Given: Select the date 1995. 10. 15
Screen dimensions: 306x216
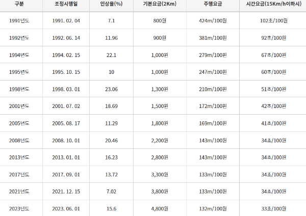Looking at the screenshot, I should coord(66,72).
